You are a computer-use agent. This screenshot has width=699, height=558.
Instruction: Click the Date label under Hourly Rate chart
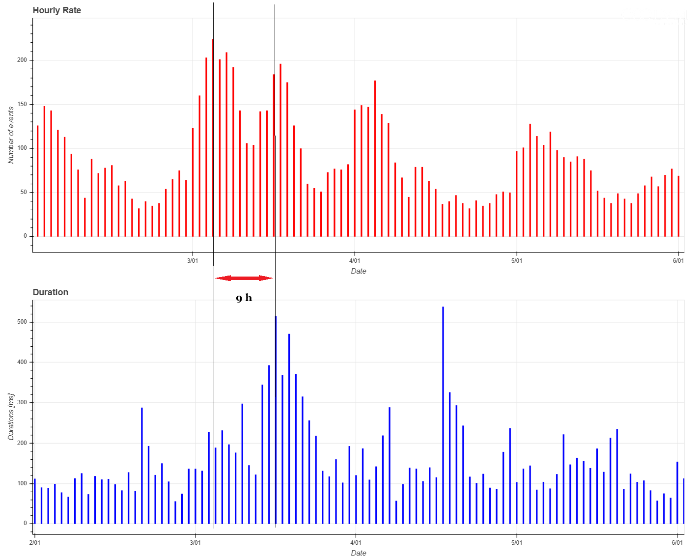coord(358,271)
